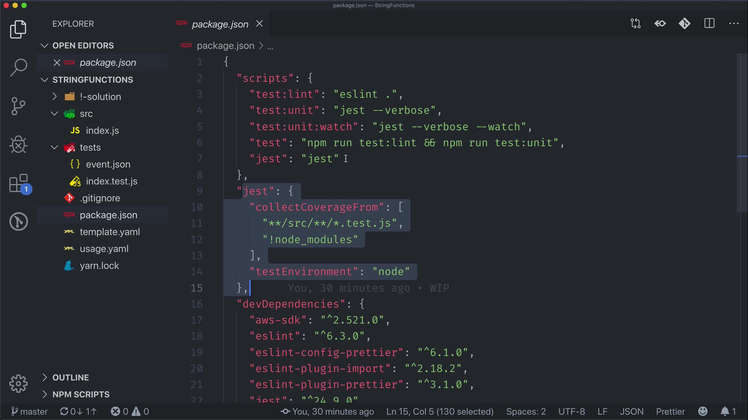Screen dimensions: 748x420
Task: Click the Compare Changes icon in editor toolbar
Action: (635, 24)
